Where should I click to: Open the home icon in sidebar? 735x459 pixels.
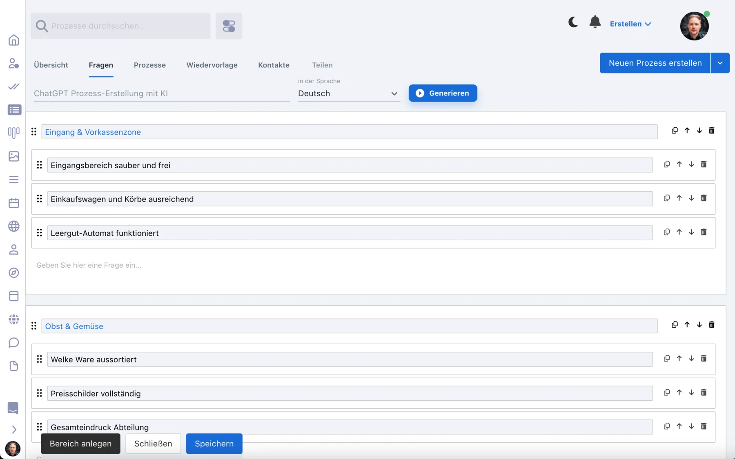coord(14,40)
